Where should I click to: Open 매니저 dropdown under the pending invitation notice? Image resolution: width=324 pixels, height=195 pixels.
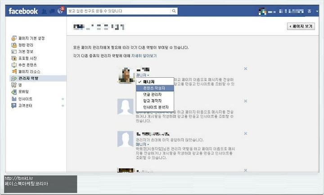[142, 144]
